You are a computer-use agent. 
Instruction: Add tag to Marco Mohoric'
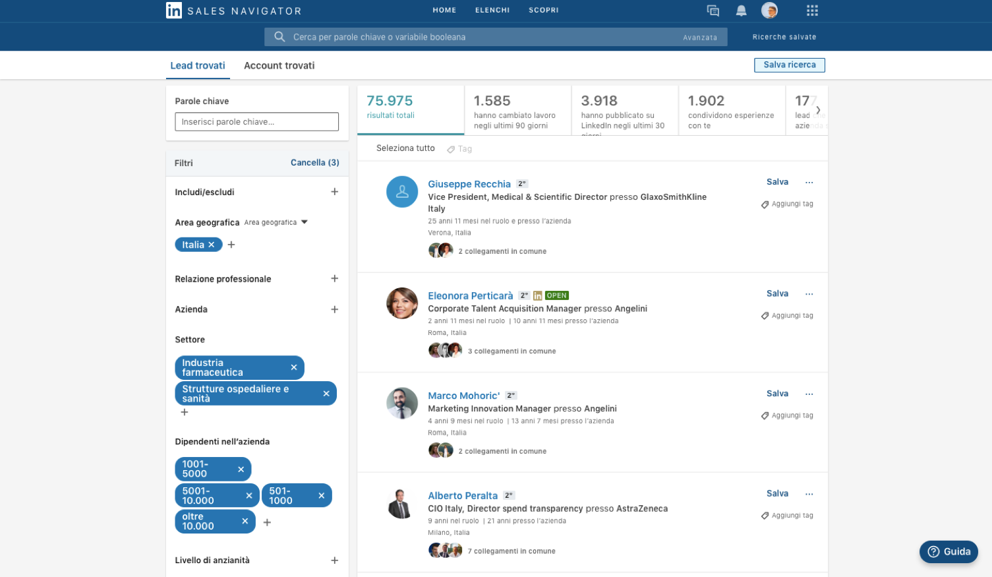coord(787,416)
